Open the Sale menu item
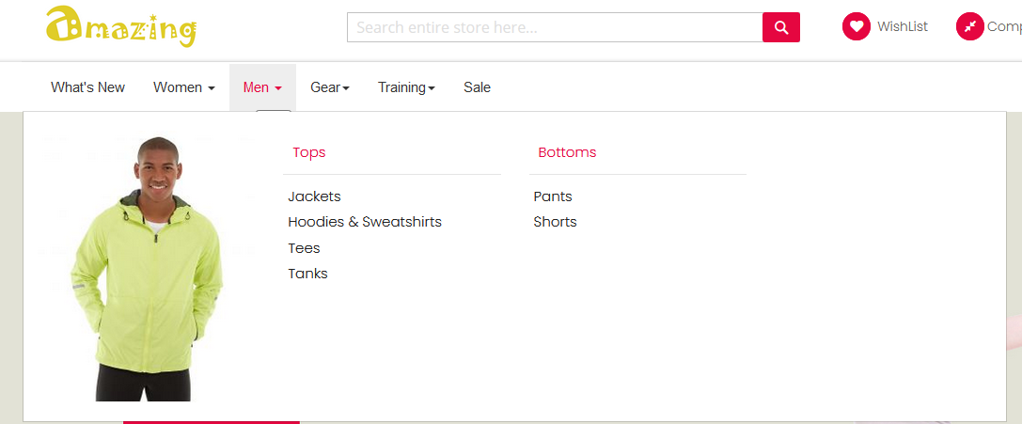The image size is (1022, 424). [x=477, y=87]
